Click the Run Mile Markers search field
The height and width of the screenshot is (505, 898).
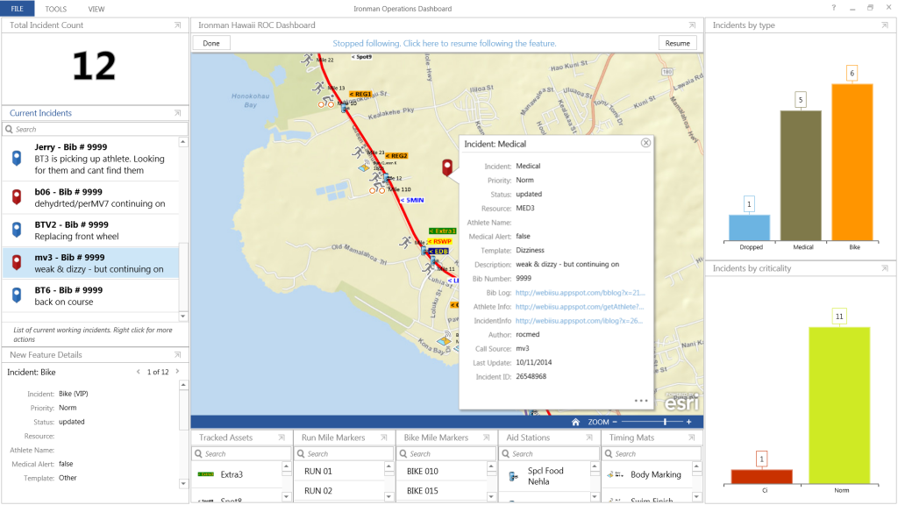344,454
